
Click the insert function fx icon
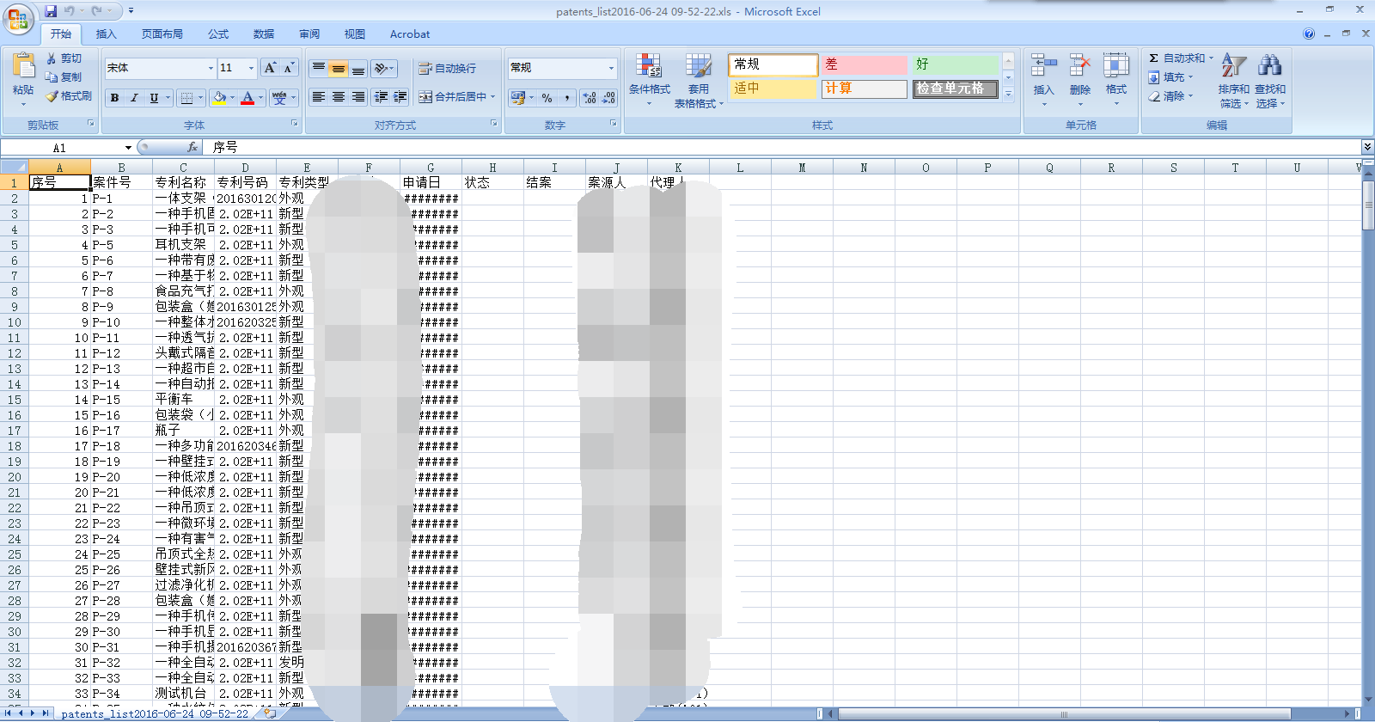pos(192,148)
